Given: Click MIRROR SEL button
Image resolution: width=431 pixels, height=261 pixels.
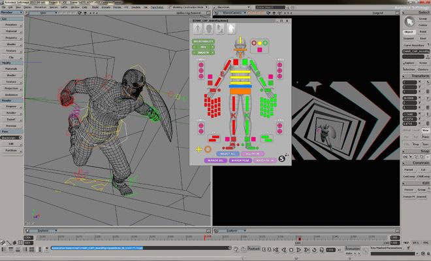Looking at the screenshot, I should (x=215, y=160).
